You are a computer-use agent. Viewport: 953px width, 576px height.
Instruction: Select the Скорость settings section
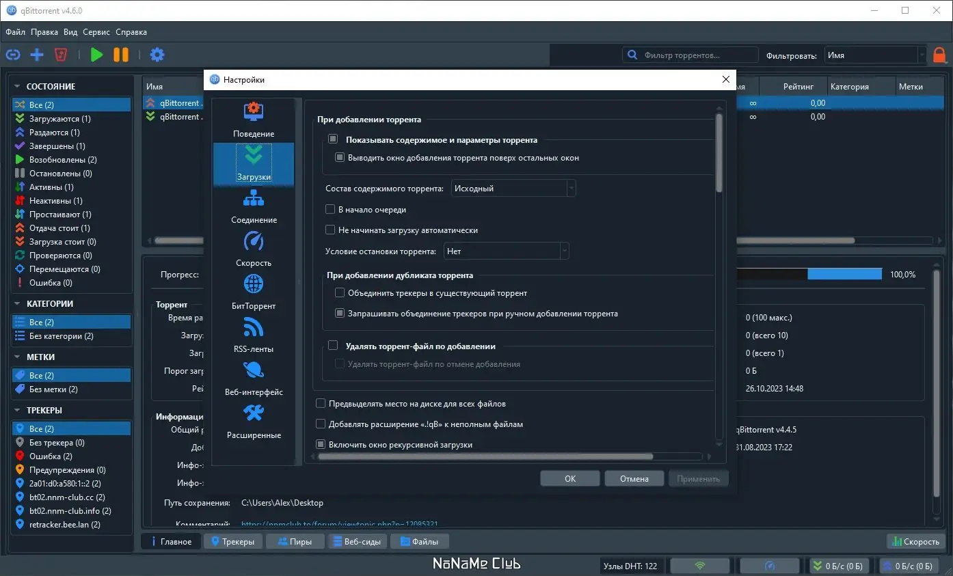point(254,249)
